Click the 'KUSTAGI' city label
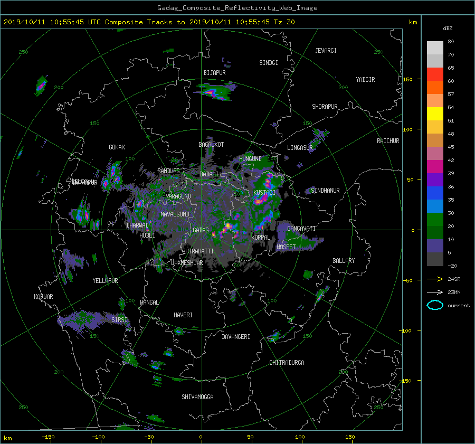475x444 pixels. (264, 193)
